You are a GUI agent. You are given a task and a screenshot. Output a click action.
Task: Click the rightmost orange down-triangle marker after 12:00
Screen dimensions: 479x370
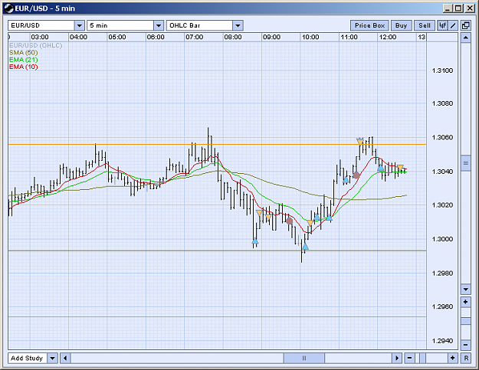[x=400, y=168]
